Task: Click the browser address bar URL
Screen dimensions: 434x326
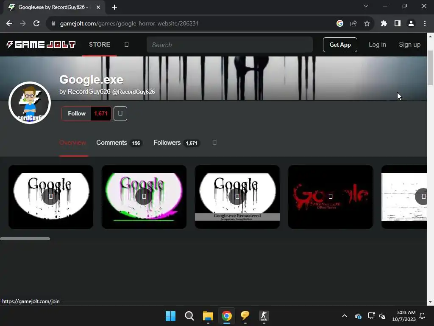Action: click(x=129, y=23)
